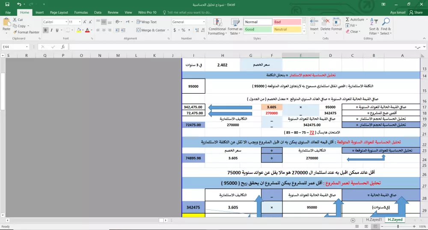Open the font name Calibri dropdown
428x230 pixels.
point(66,22)
